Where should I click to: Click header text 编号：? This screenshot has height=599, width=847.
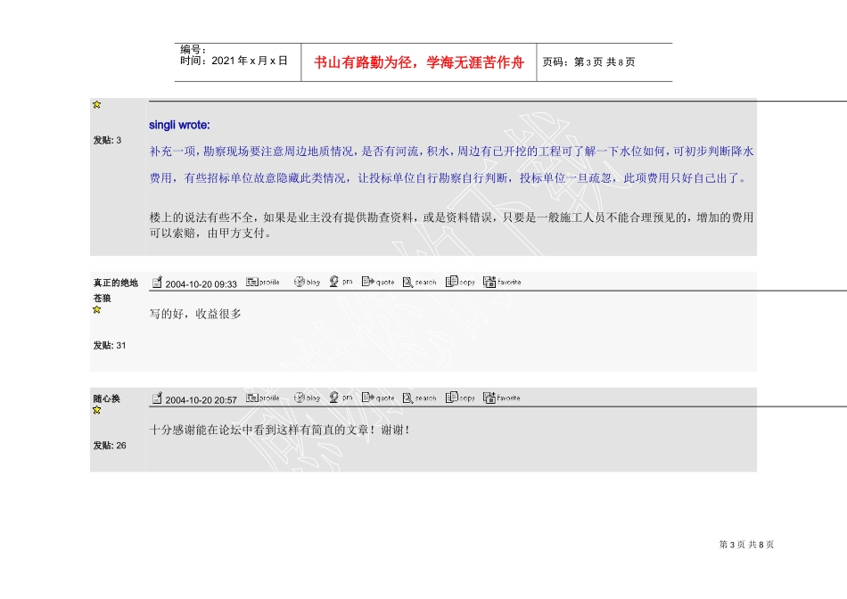click(x=193, y=50)
